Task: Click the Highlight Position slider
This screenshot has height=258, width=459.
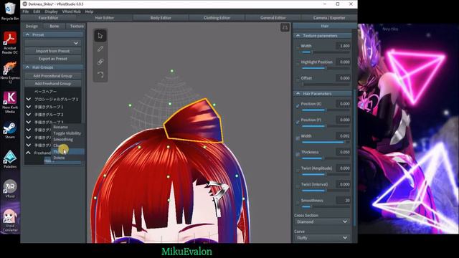Action: 326,68
